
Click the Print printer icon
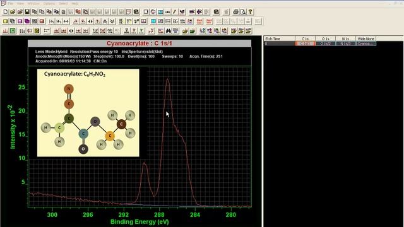(235, 11)
